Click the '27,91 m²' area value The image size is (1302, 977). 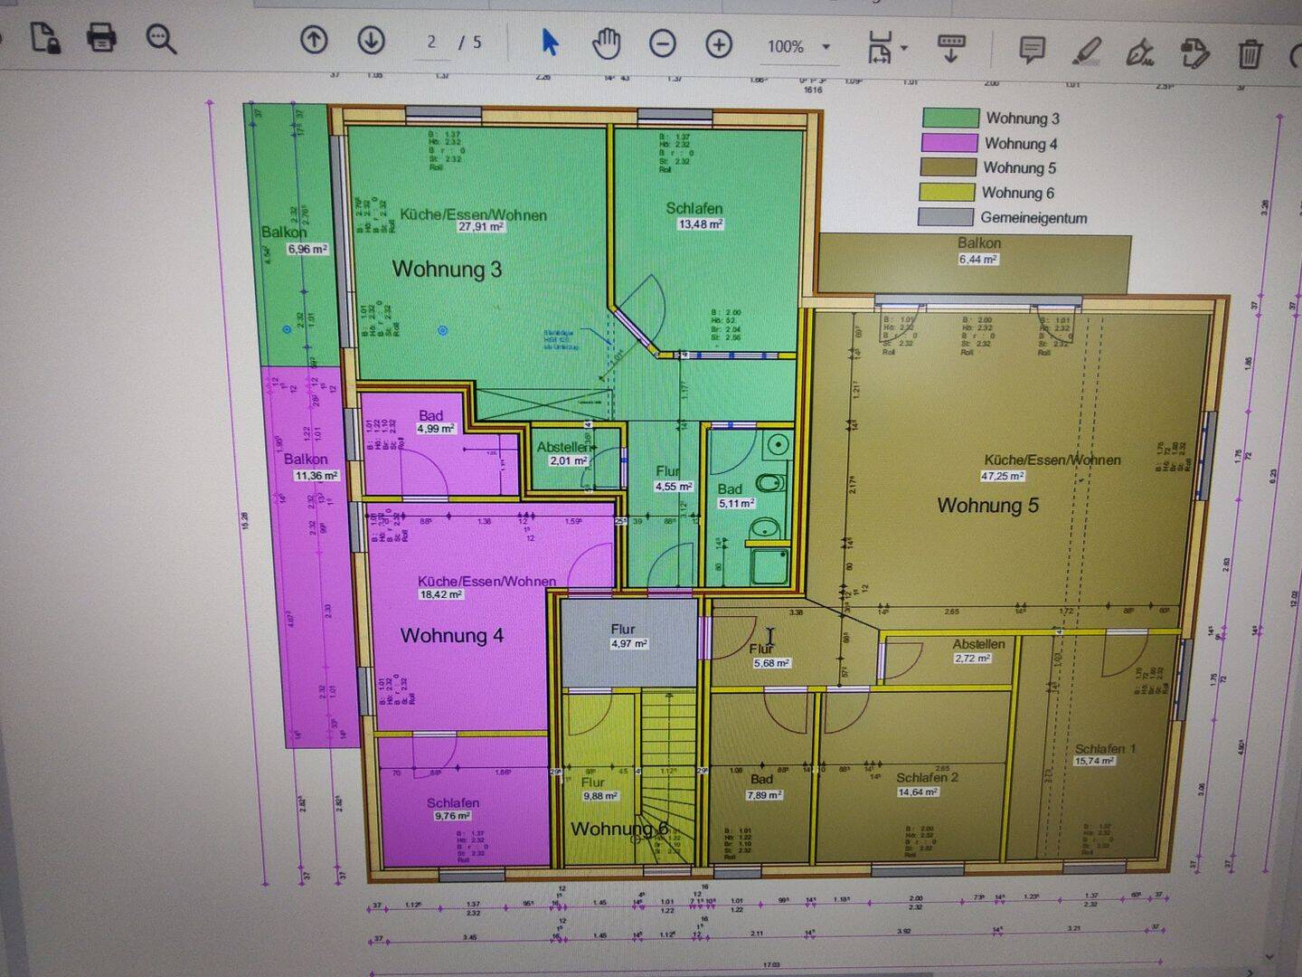click(x=481, y=227)
